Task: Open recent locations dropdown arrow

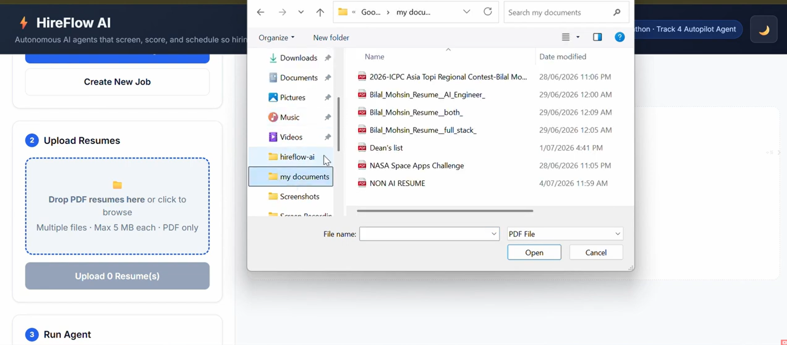Action: point(301,12)
